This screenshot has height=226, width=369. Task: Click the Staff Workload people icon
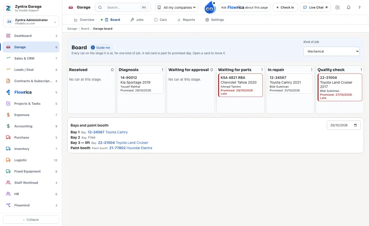pos(8,183)
